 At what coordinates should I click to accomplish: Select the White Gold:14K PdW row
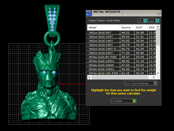pos(122,73)
